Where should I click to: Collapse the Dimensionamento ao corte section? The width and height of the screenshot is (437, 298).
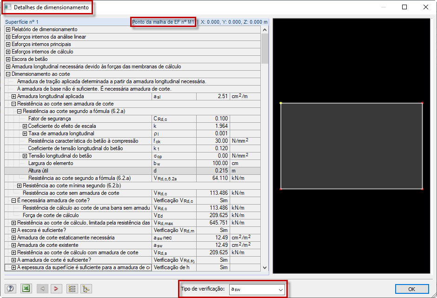[7, 74]
